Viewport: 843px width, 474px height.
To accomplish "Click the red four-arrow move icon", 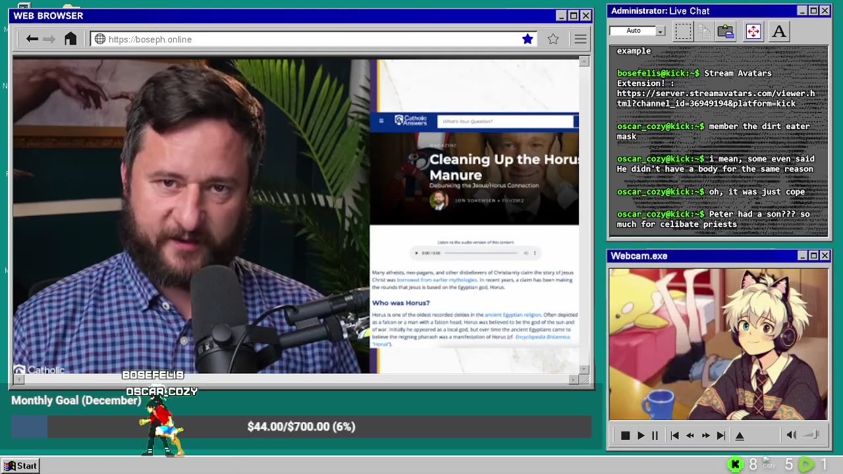I will pyautogui.click(x=753, y=31).
